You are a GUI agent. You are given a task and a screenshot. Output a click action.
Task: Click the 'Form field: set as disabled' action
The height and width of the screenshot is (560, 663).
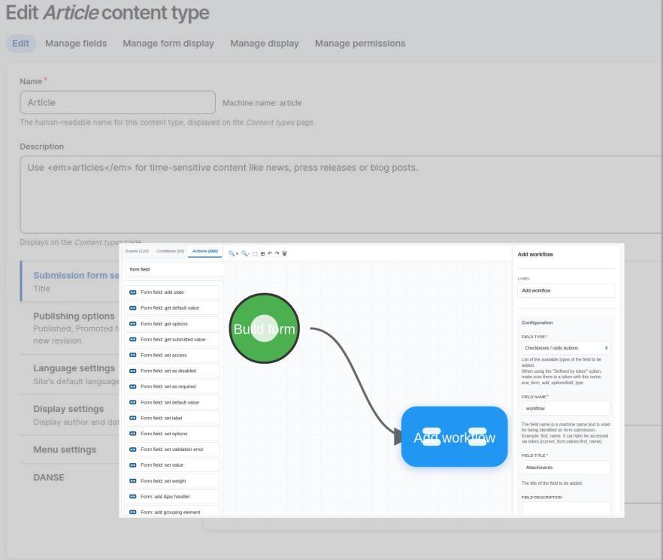pyautogui.click(x=173, y=371)
